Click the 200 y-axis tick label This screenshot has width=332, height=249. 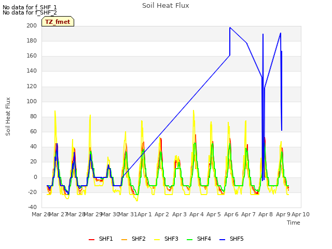click(x=32, y=25)
